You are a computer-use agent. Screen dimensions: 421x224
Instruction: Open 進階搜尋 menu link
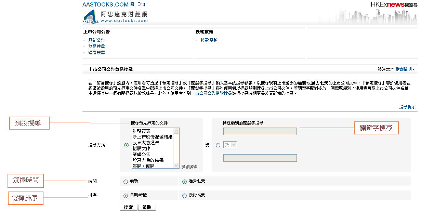pos(96,53)
